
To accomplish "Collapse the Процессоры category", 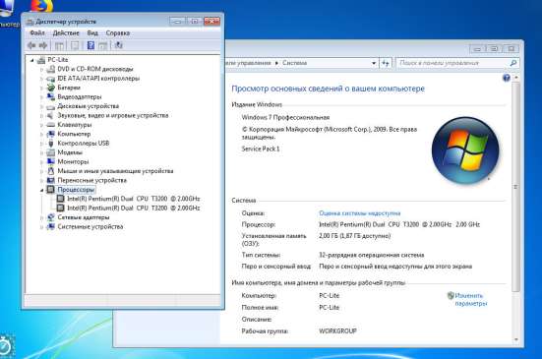I will 42,190.
